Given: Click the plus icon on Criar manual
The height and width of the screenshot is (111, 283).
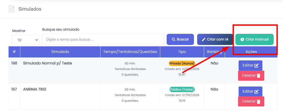Looking at the screenshot, I should click(242, 39).
